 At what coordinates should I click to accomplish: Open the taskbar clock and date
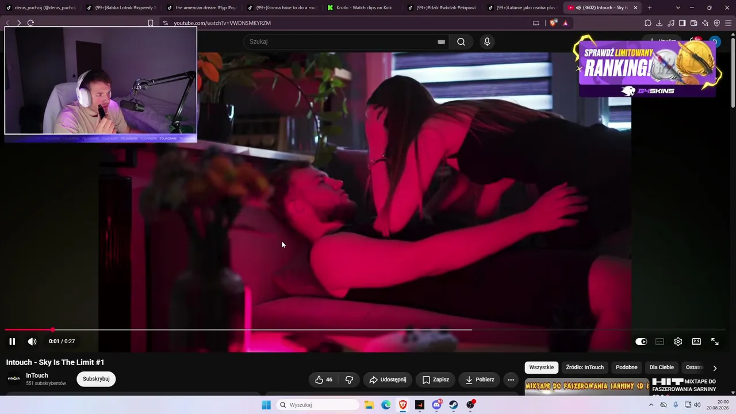click(x=717, y=405)
